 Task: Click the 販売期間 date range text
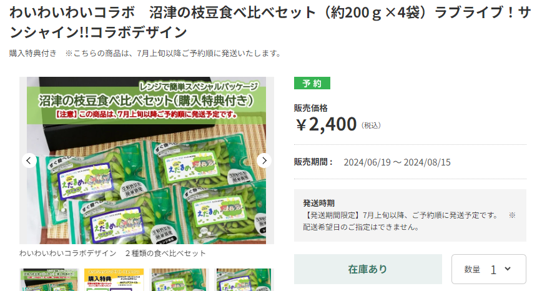click(x=397, y=162)
